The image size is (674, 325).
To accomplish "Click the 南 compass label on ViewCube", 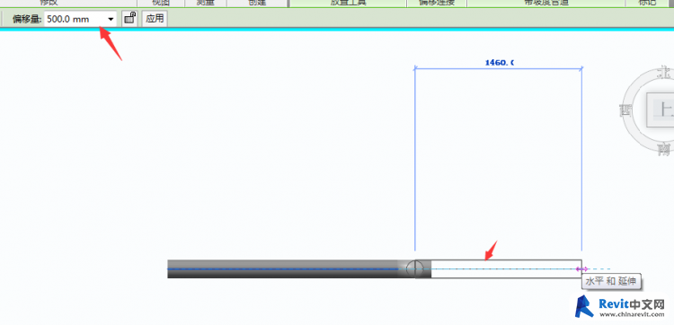I will (664, 149).
